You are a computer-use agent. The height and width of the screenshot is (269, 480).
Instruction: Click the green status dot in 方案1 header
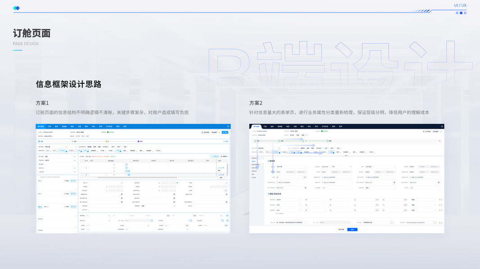(x=108, y=132)
